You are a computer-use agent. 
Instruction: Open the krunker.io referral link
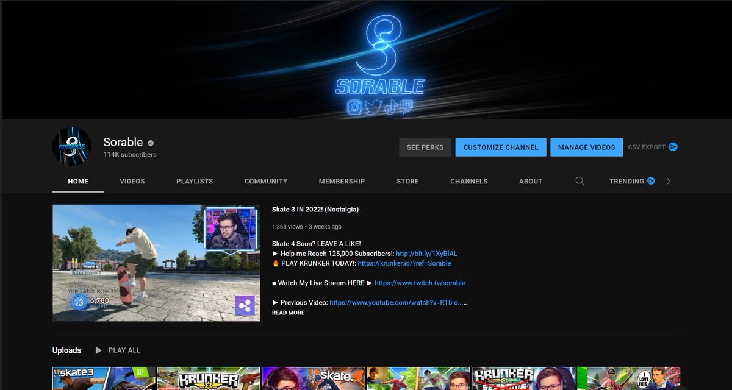[x=404, y=263]
